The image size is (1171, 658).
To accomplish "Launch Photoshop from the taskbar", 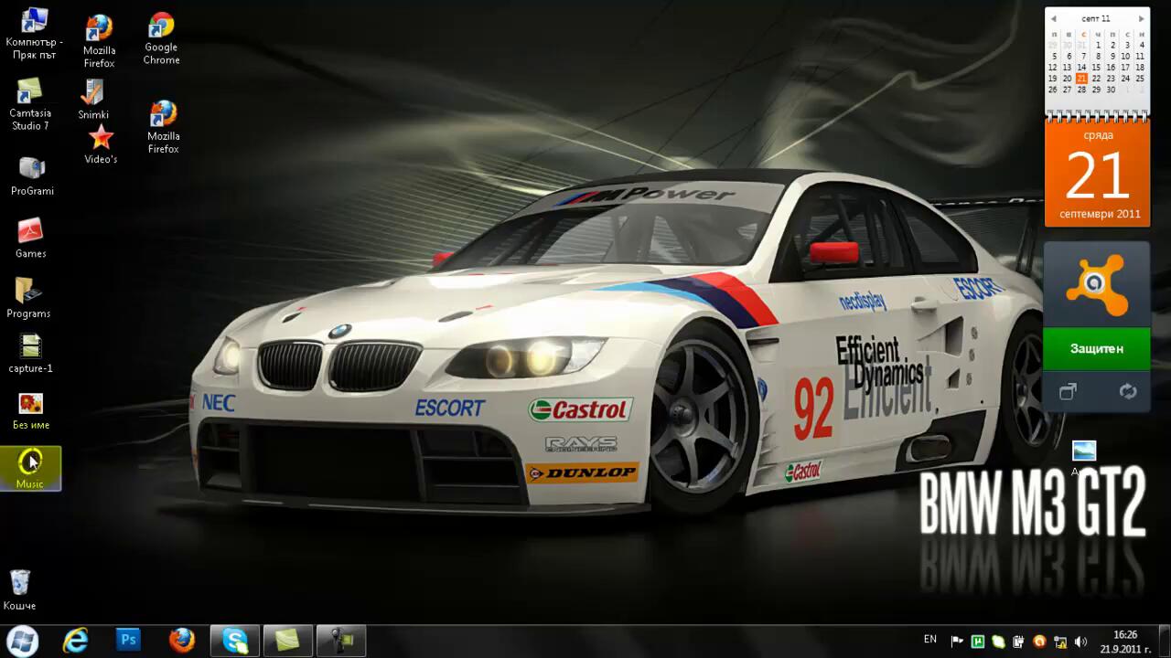I will pos(128,641).
